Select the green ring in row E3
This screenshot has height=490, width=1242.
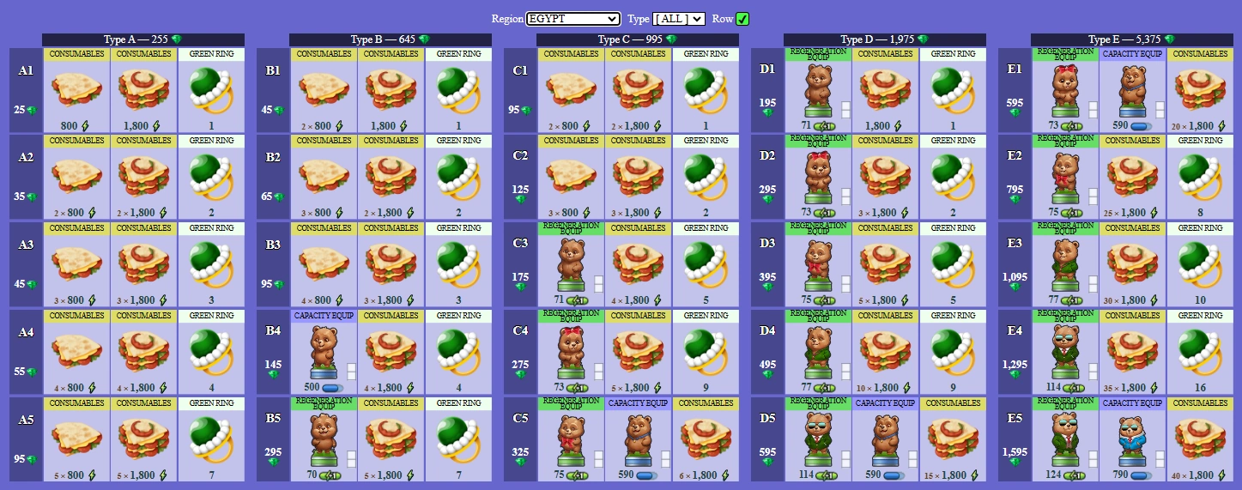coord(1200,264)
